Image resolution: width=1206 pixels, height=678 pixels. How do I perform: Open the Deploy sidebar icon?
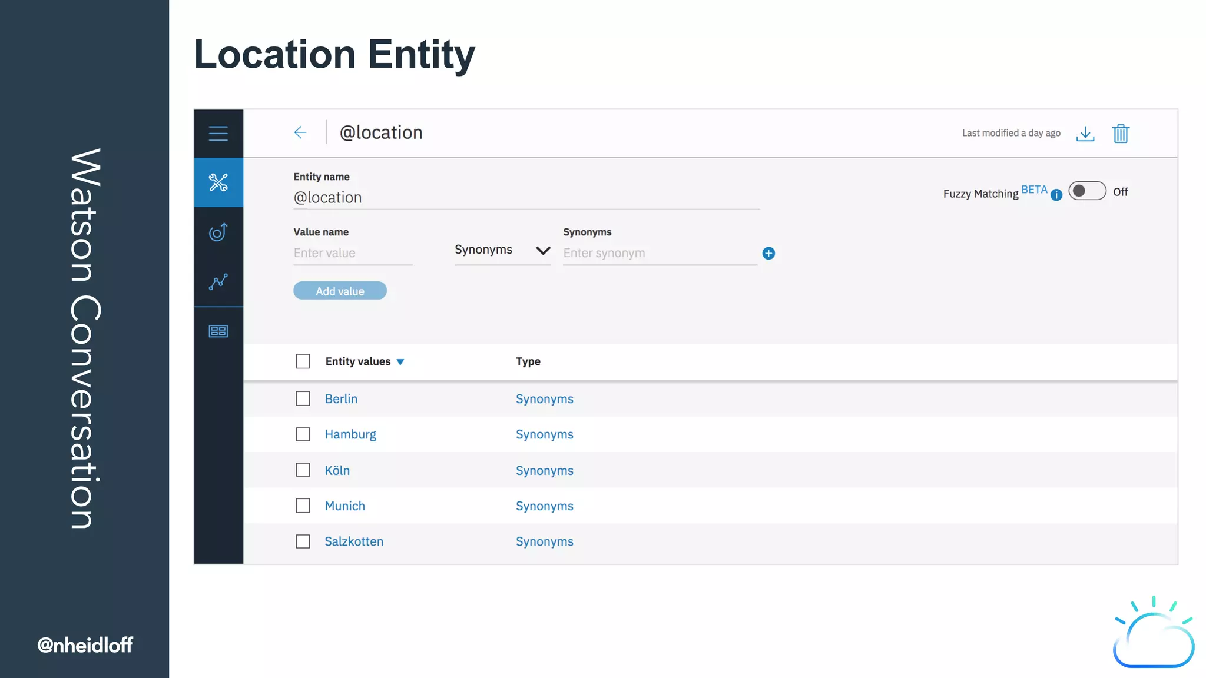(x=218, y=232)
